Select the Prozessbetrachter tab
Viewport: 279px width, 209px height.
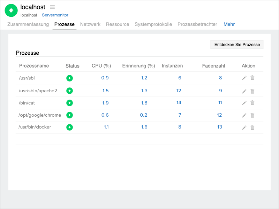(197, 24)
